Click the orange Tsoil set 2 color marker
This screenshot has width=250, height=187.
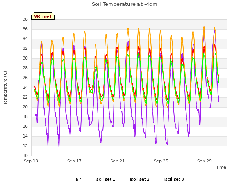(x=123, y=180)
